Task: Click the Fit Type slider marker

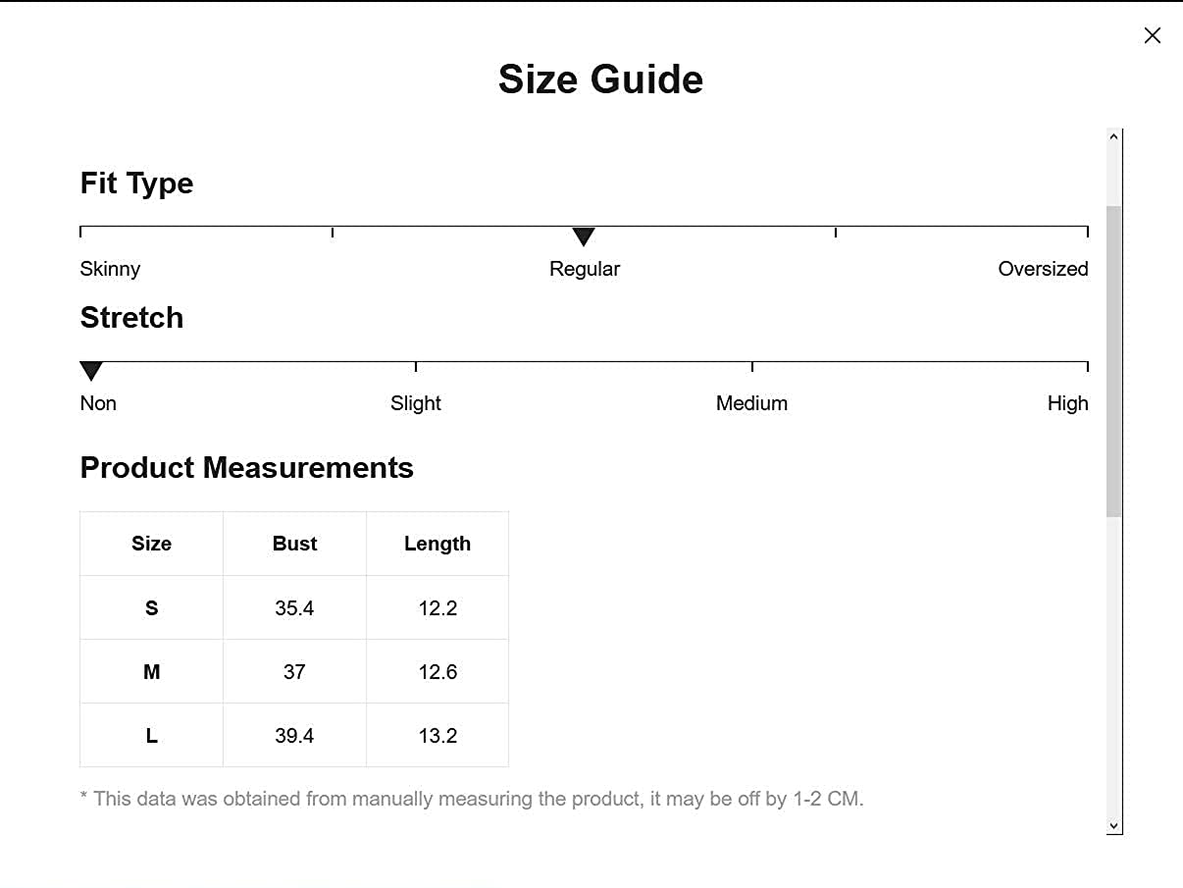Action: click(584, 236)
